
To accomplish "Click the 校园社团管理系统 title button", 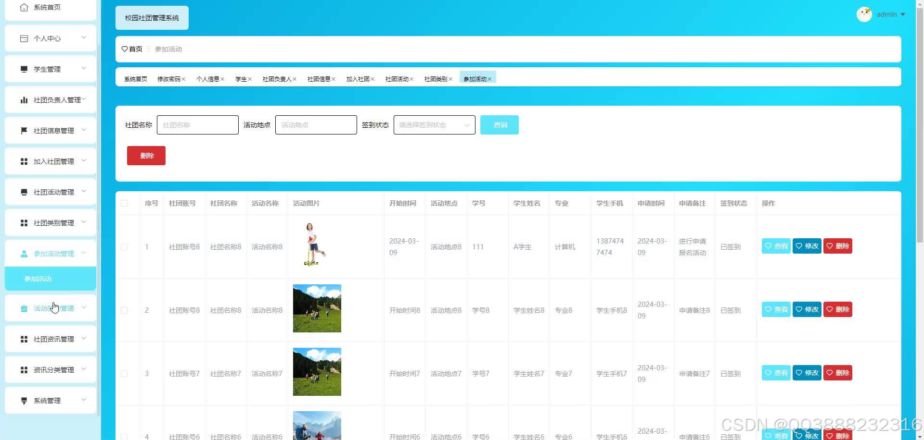I will tap(152, 18).
